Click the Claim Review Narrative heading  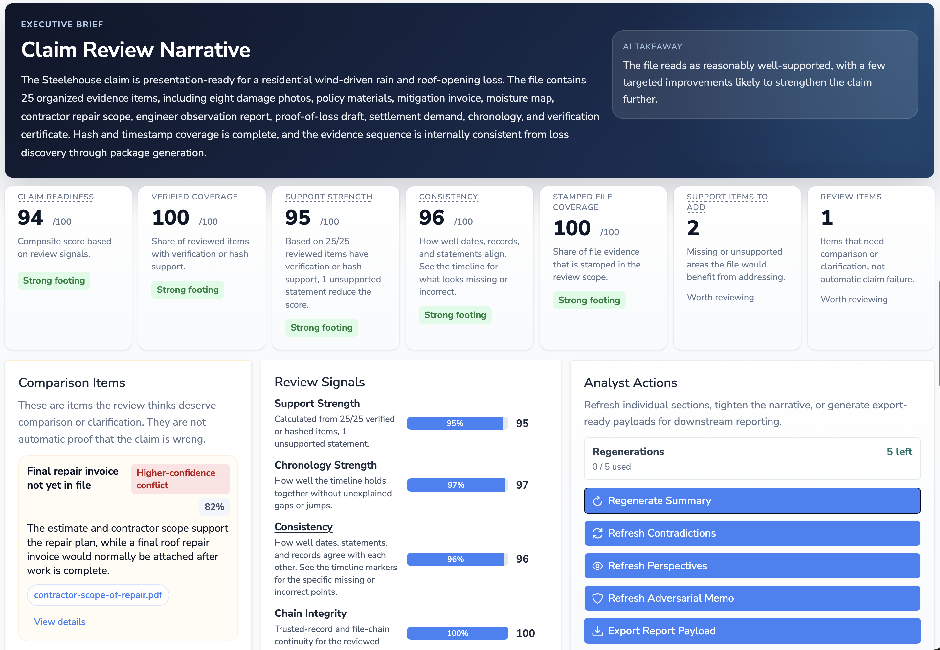click(x=136, y=50)
